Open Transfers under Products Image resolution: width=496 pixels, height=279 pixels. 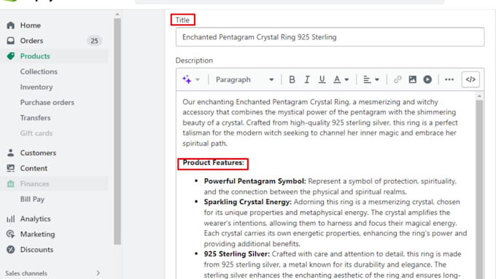[35, 118]
